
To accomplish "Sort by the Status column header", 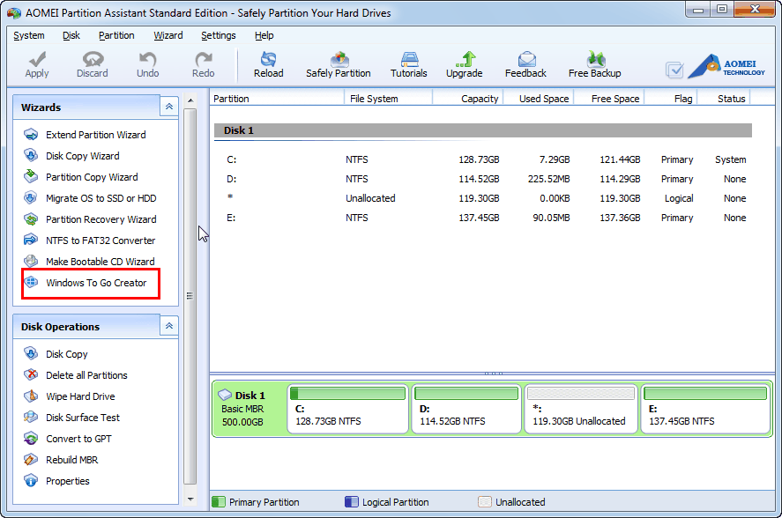I will coord(724,98).
